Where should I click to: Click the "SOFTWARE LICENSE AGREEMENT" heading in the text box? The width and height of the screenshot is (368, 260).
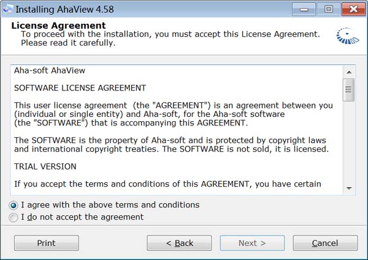[80, 88]
